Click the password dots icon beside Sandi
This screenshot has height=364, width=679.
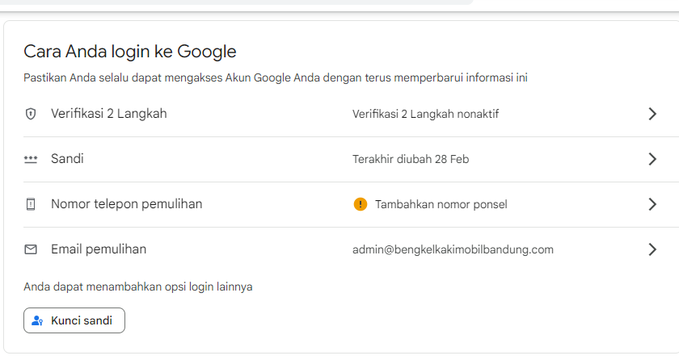coord(31,159)
